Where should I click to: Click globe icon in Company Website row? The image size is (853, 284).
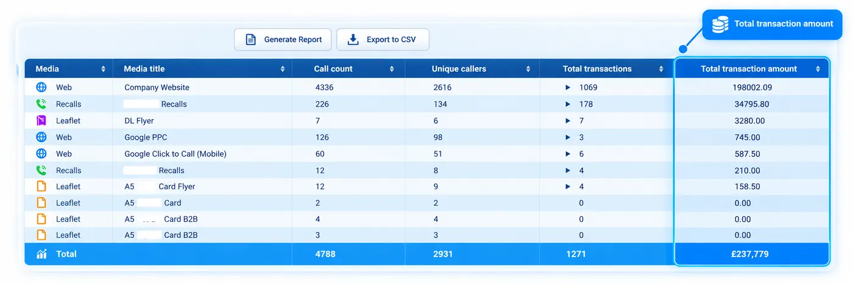pos(41,88)
